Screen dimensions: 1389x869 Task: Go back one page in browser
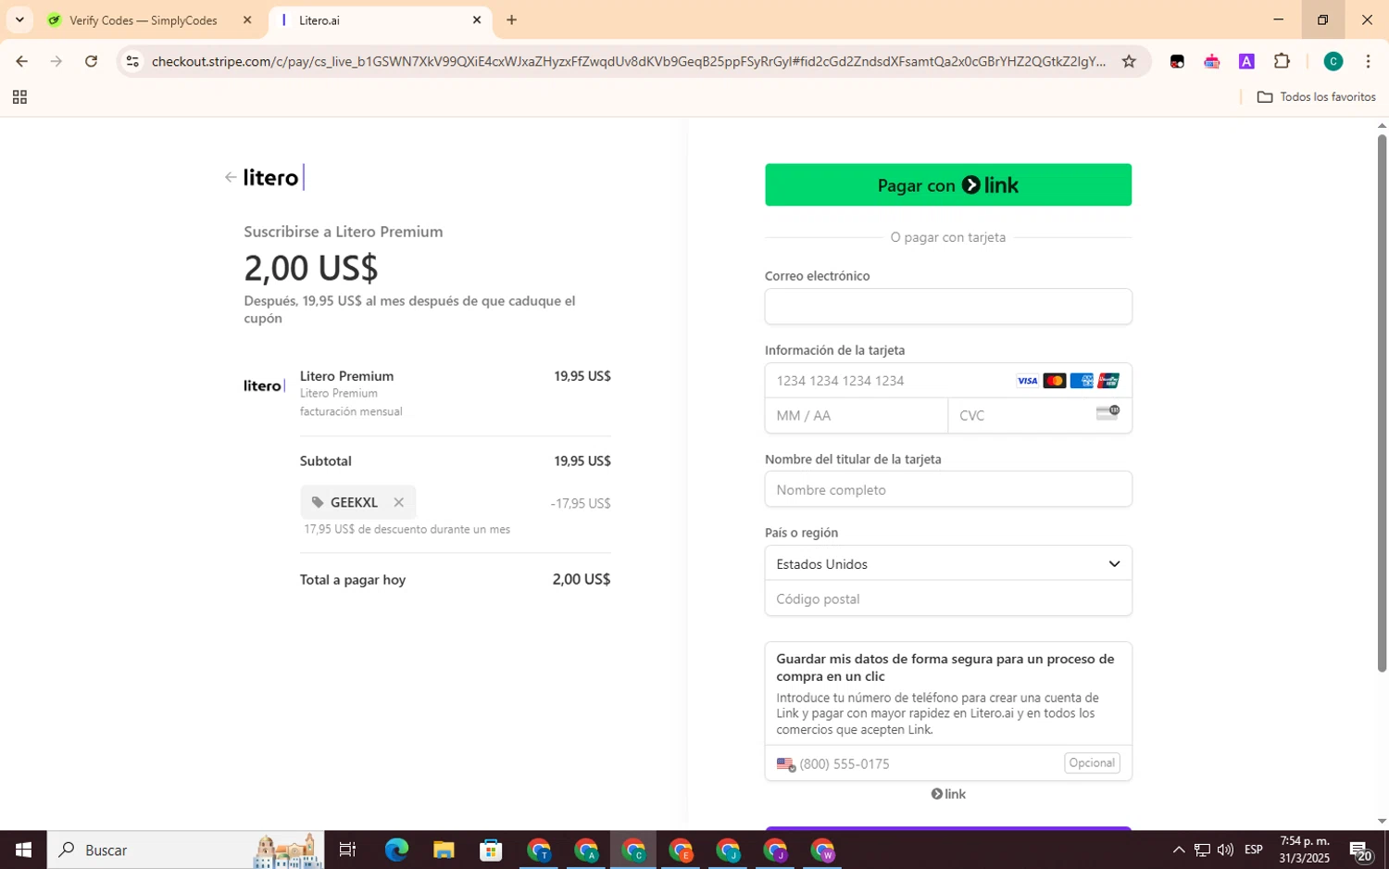pos(21,61)
